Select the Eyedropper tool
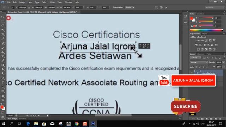226x127 pixels. [3, 39]
